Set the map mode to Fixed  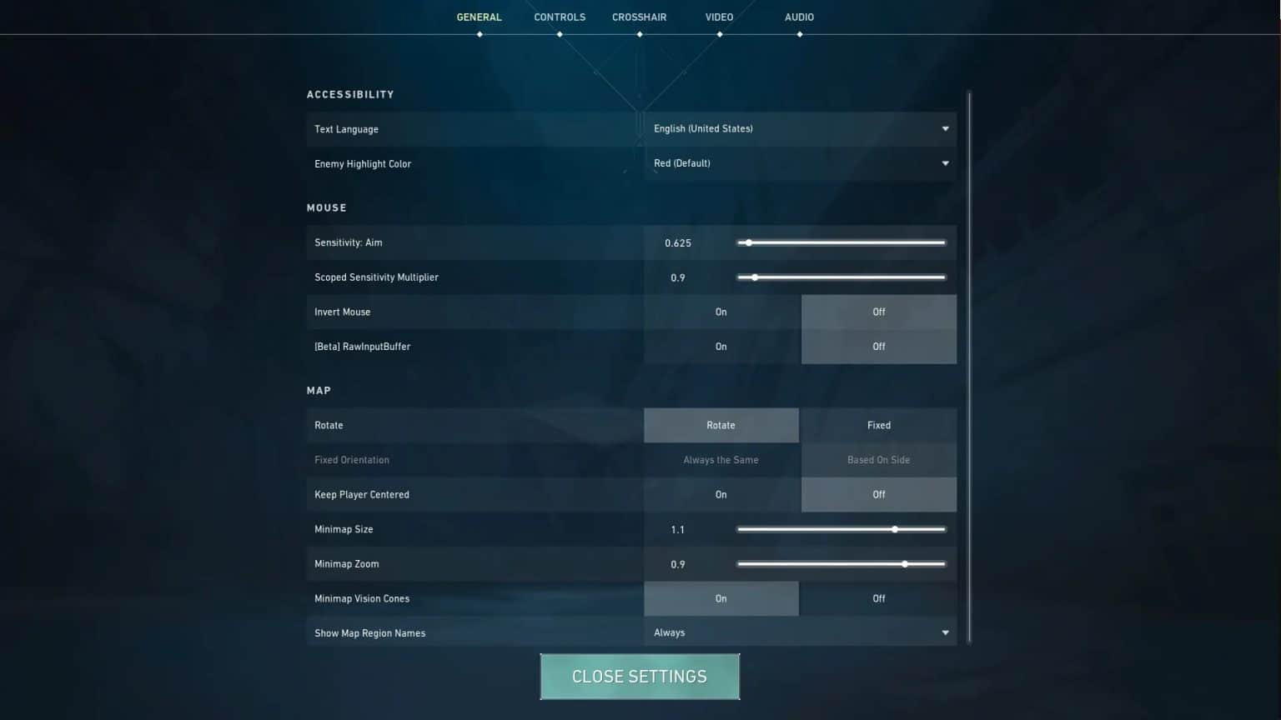pyautogui.click(x=878, y=425)
